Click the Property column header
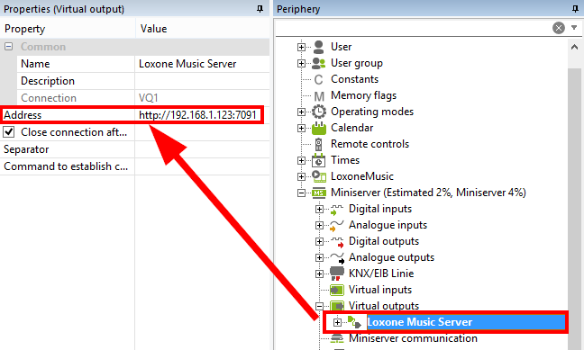The image size is (584, 350). coord(68,29)
